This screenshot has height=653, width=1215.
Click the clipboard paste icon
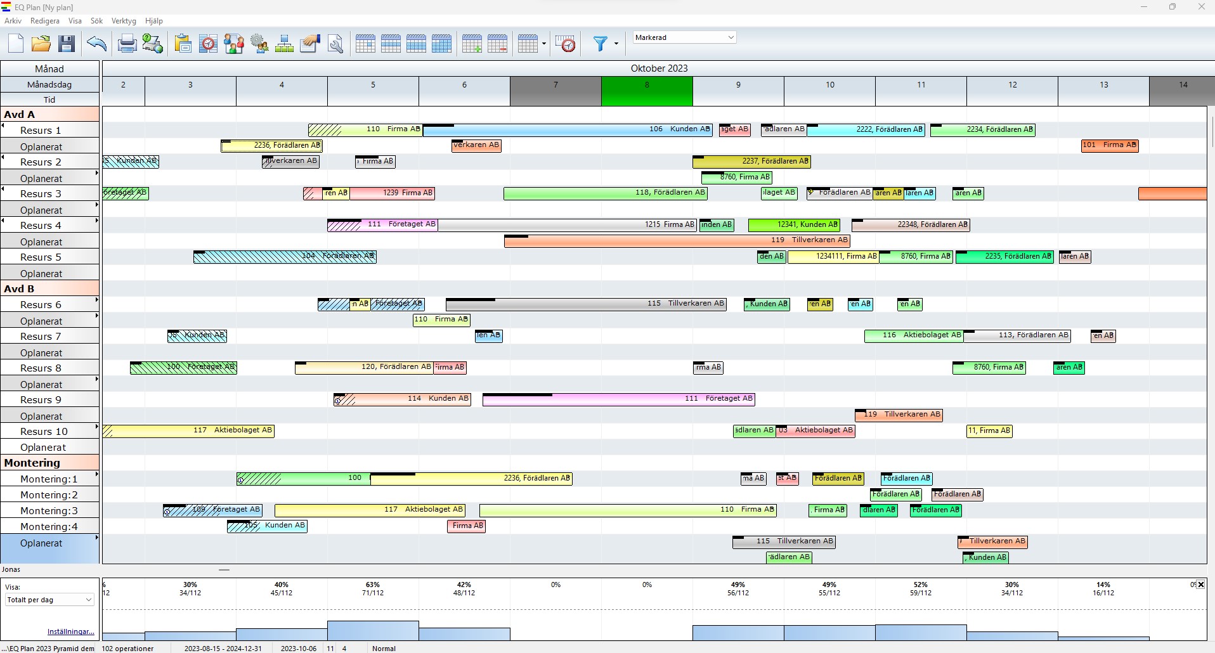(x=183, y=43)
